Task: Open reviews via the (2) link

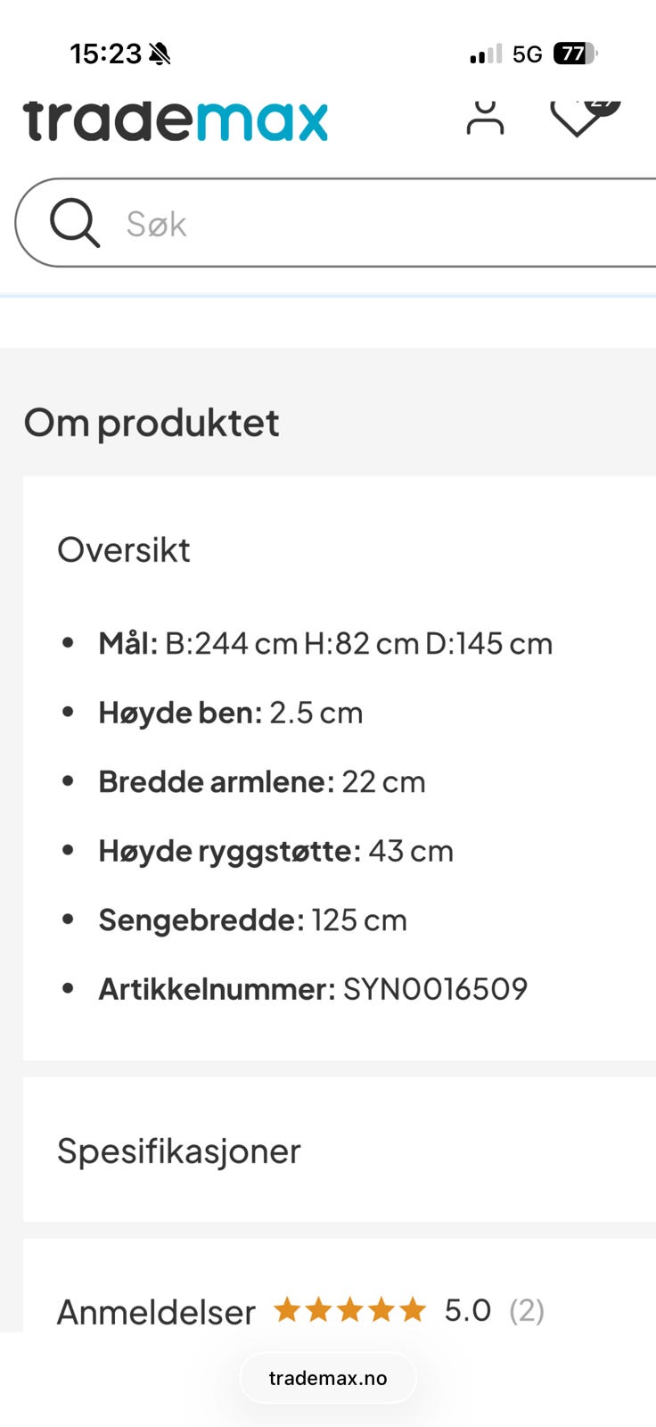Action: 527,1311
